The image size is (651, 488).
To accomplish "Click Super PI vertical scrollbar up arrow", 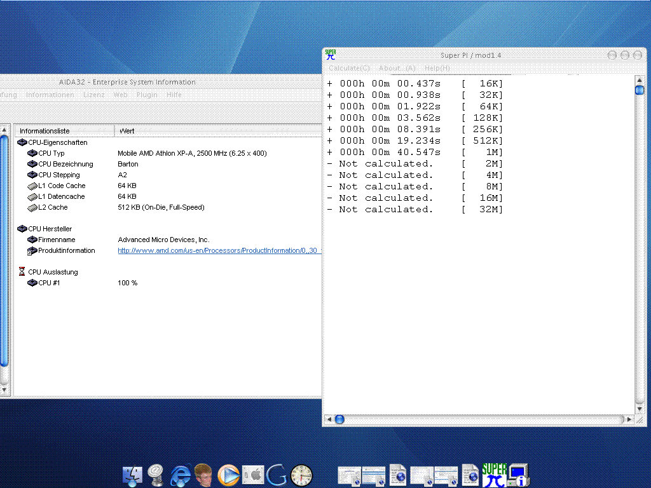I will (x=640, y=80).
